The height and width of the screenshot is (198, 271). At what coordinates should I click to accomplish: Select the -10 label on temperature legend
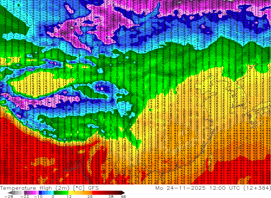tap(38, 196)
